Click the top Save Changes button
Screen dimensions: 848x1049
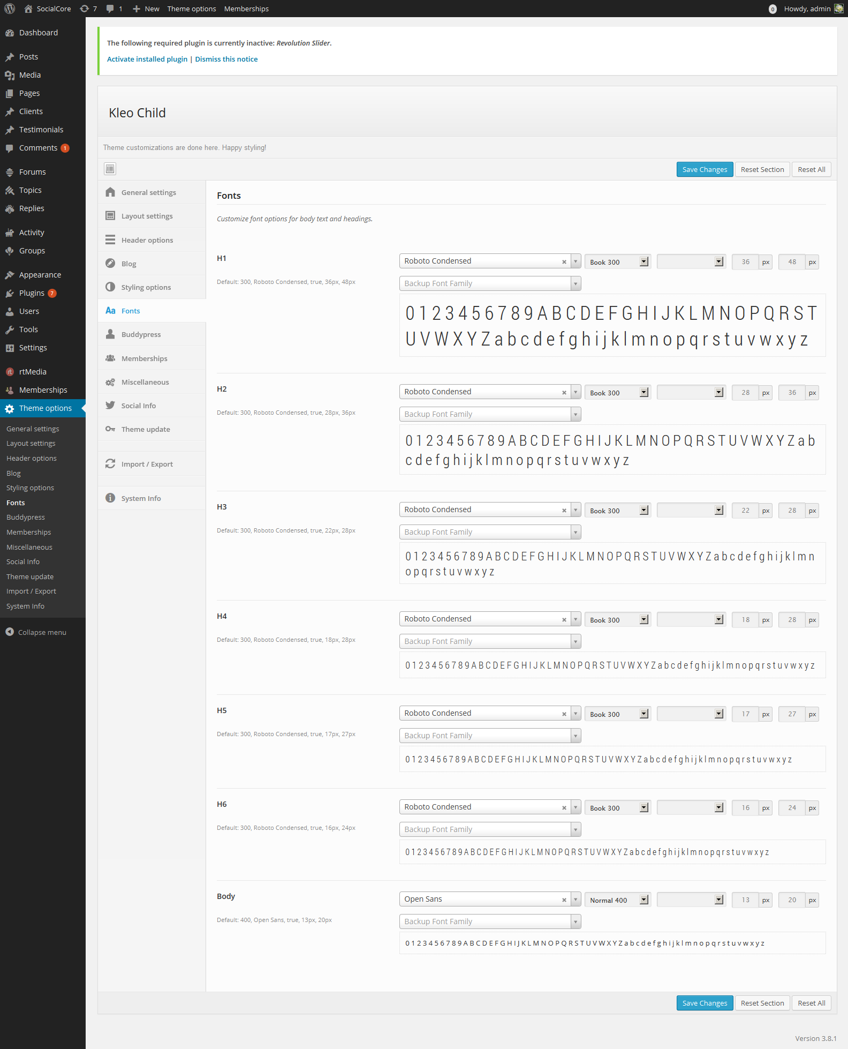tap(705, 169)
